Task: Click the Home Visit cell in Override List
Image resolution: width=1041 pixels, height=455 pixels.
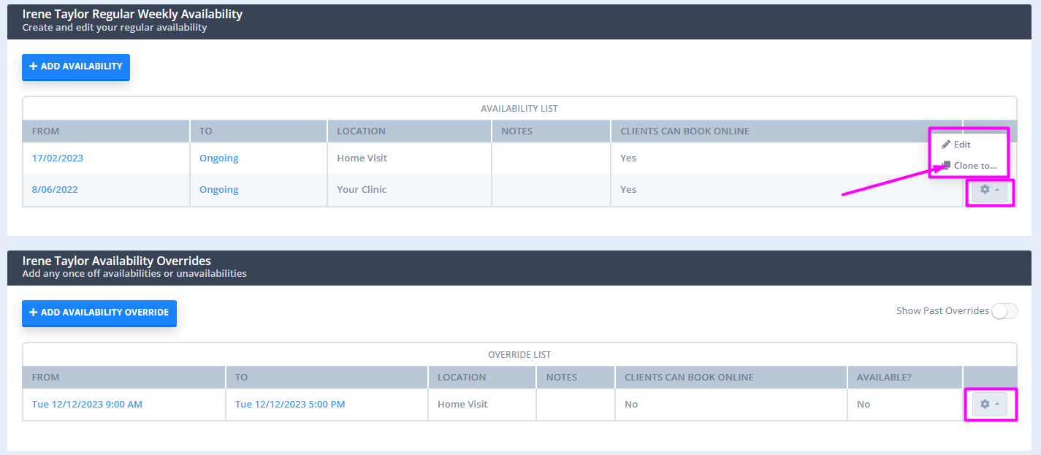Action: pos(482,404)
